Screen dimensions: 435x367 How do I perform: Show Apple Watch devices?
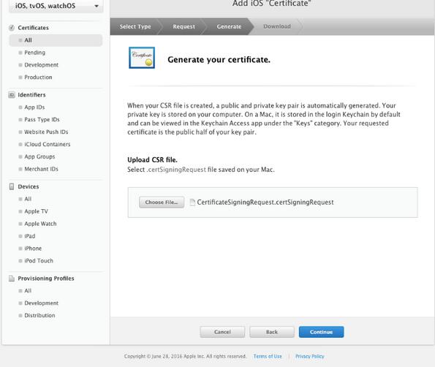coord(40,224)
